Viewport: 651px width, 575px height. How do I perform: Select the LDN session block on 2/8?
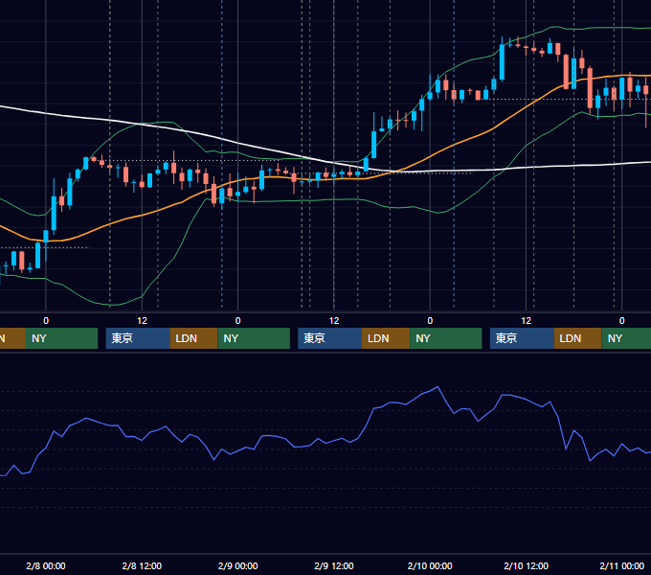pos(194,338)
